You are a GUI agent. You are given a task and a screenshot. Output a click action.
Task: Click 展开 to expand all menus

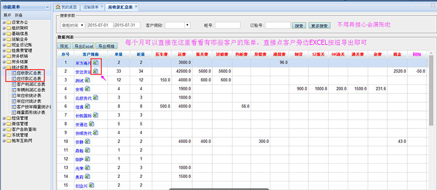click(x=7, y=15)
